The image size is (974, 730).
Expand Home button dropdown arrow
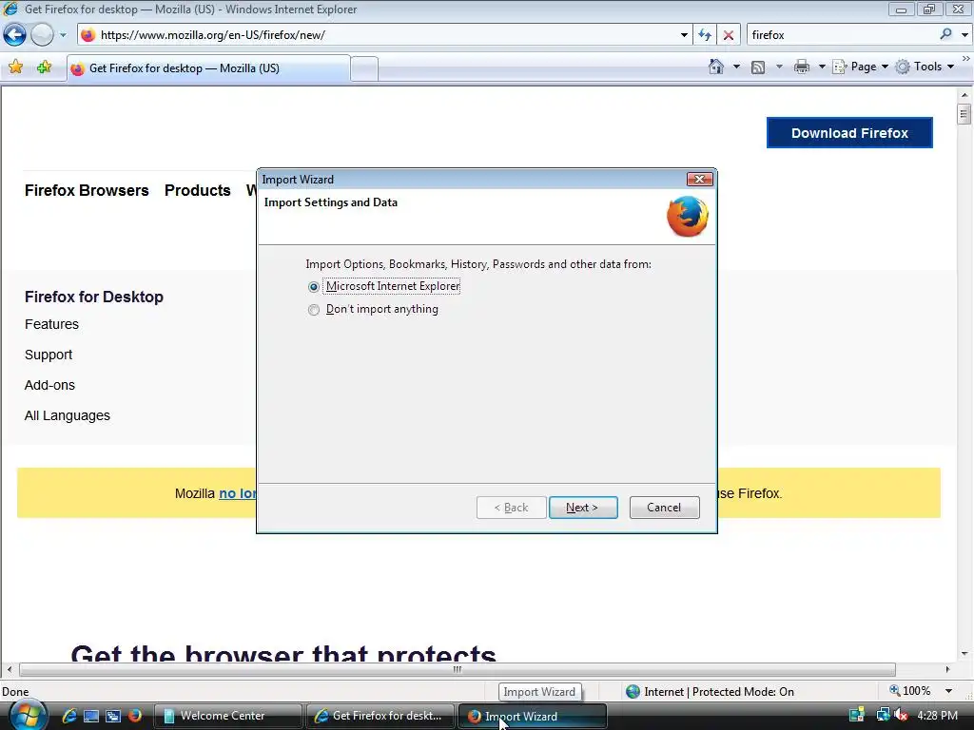(x=736, y=67)
